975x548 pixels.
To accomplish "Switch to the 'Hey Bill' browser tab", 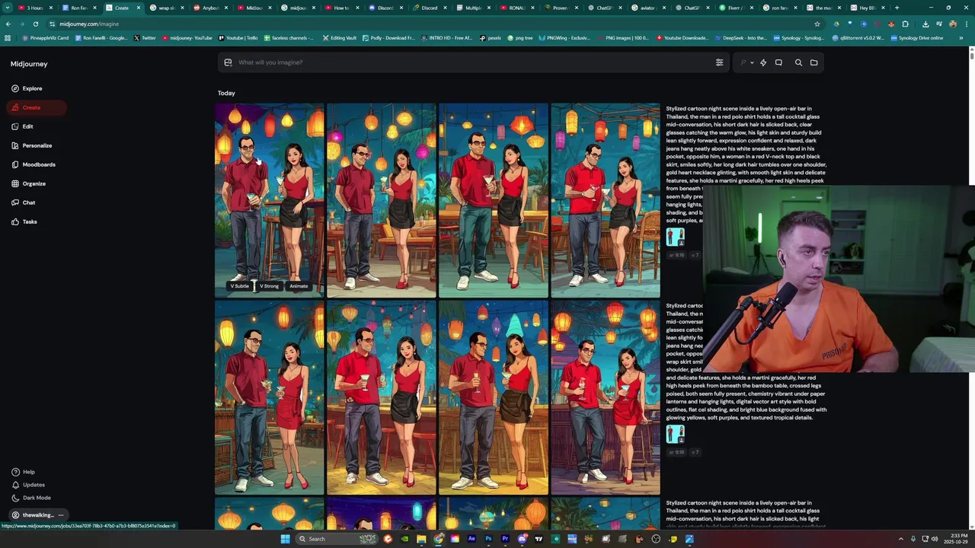I will coord(868,8).
